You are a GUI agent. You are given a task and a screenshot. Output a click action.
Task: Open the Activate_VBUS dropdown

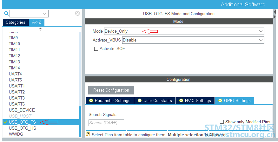[193, 40]
